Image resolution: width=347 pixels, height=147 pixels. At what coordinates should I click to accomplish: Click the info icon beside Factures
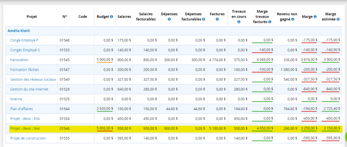(x=217, y=19)
